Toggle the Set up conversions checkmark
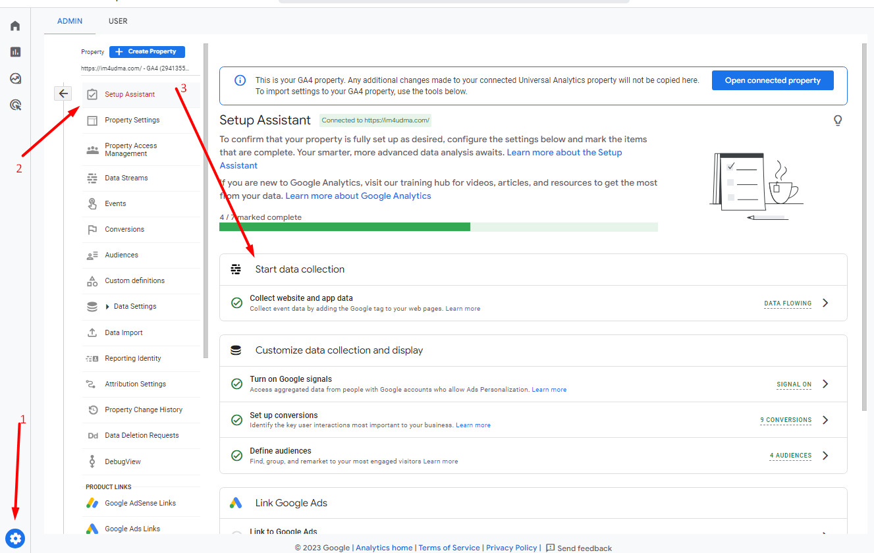Image resolution: width=874 pixels, height=553 pixels. 236,419
